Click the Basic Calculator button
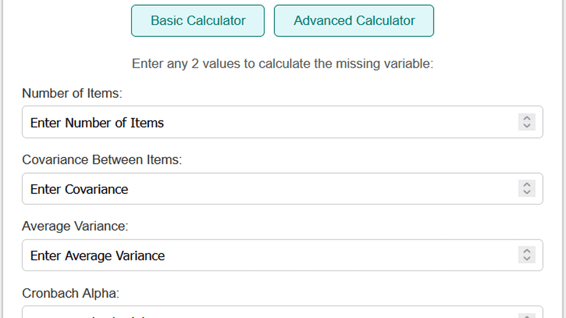Image resolution: width=566 pixels, height=318 pixels. click(197, 20)
